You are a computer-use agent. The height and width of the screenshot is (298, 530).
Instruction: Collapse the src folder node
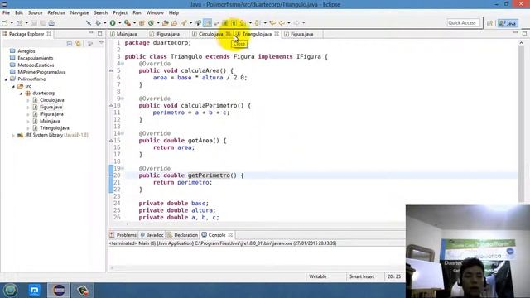(x=13, y=86)
